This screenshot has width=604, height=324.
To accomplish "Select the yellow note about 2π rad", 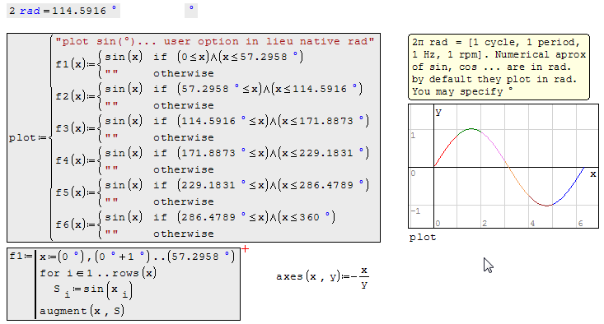I will [499, 67].
